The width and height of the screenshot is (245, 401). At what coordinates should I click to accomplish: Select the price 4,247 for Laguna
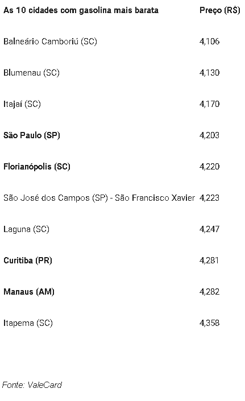pos(209,229)
